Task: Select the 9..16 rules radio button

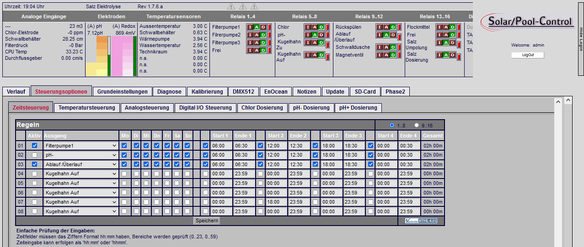Action: tap(417, 125)
